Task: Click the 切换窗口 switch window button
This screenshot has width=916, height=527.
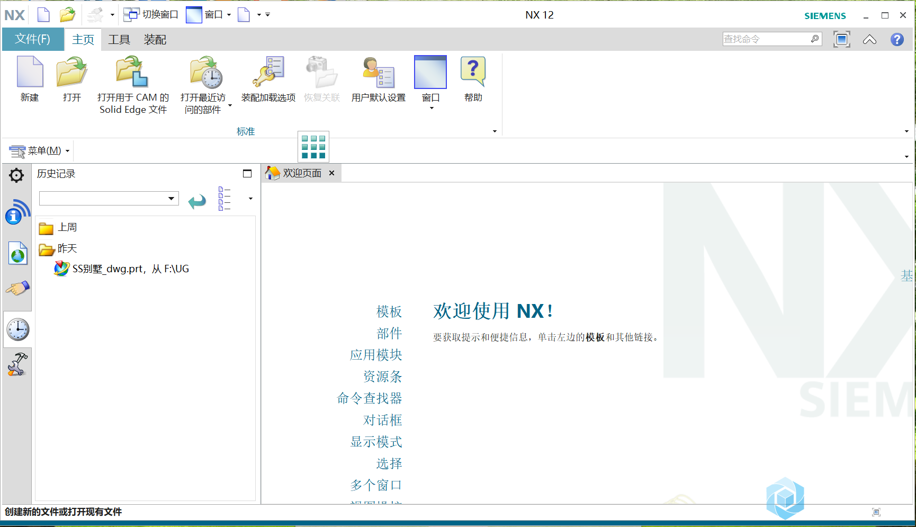Action: (x=151, y=15)
